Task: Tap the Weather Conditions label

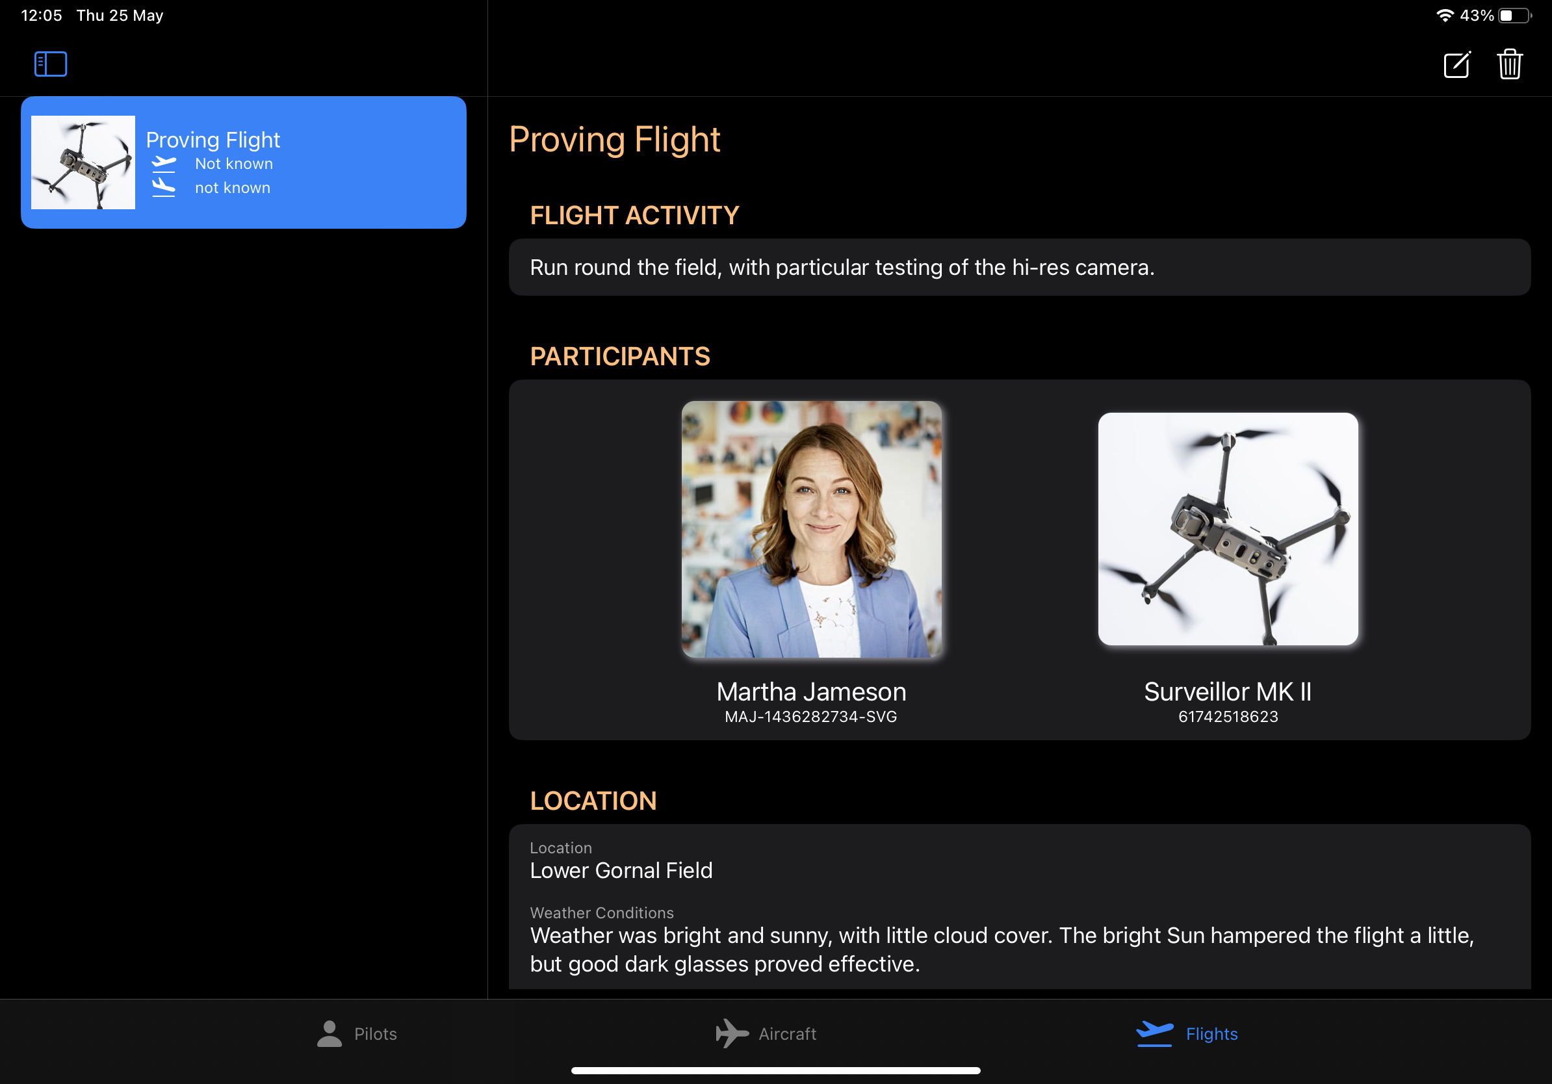Action: click(602, 913)
